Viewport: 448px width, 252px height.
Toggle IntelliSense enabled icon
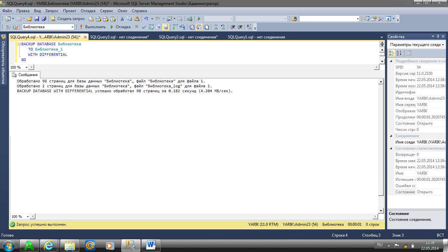(166, 27)
